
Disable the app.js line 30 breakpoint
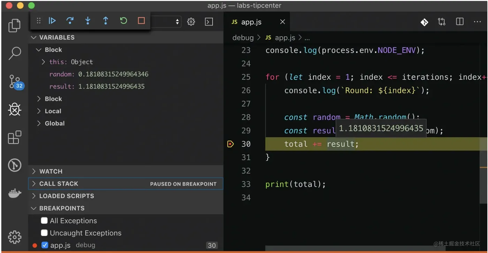45,245
